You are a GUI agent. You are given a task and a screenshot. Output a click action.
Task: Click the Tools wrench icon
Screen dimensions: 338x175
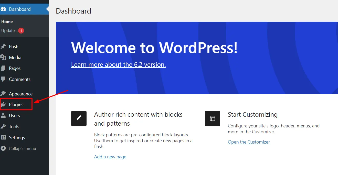click(x=3, y=127)
